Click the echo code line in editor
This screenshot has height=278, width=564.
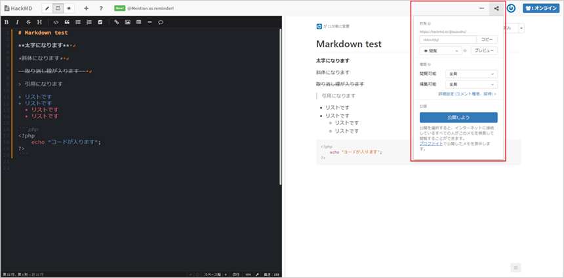point(66,142)
